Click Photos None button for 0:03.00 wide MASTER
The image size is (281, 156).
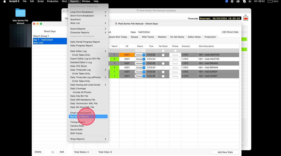(x=175, y=55)
